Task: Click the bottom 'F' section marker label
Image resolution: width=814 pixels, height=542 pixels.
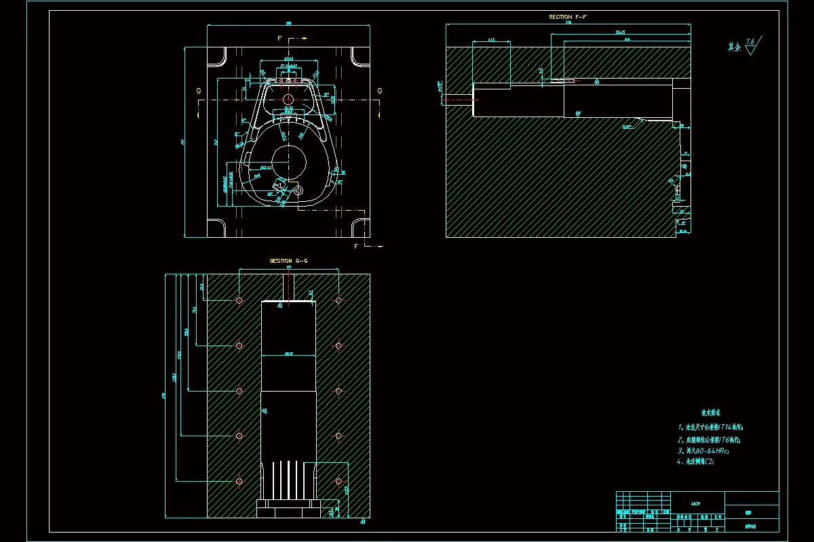Action: tap(356, 246)
